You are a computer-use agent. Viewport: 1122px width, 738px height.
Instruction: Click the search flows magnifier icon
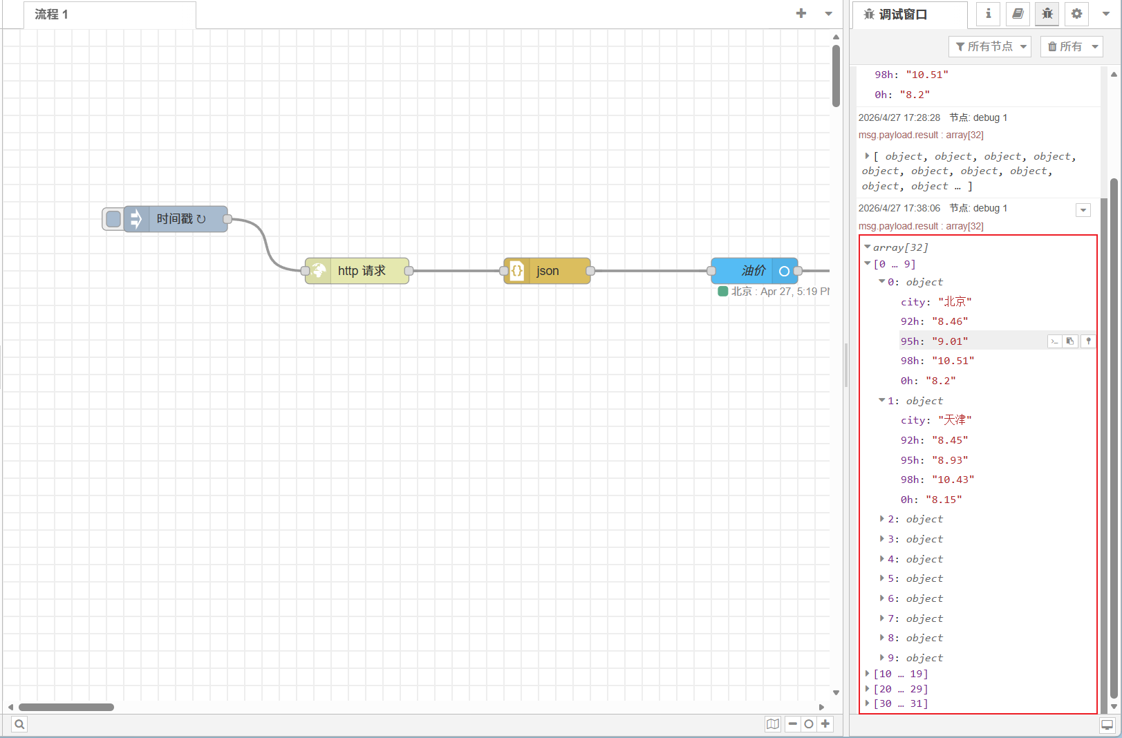19,724
